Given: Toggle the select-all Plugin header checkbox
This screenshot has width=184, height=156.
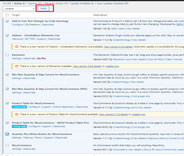Looking at the screenshot, I should tap(7, 15).
